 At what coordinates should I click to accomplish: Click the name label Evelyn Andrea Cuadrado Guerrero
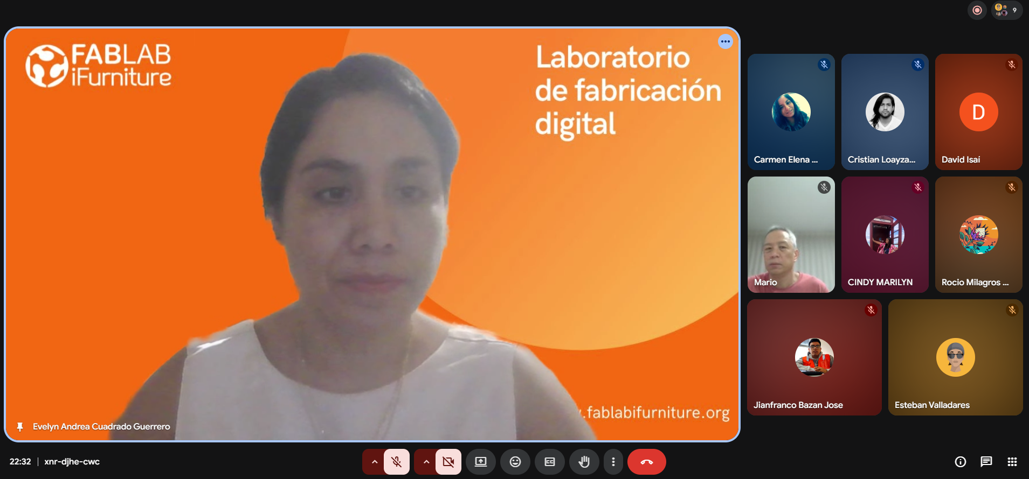coord(101,427)
